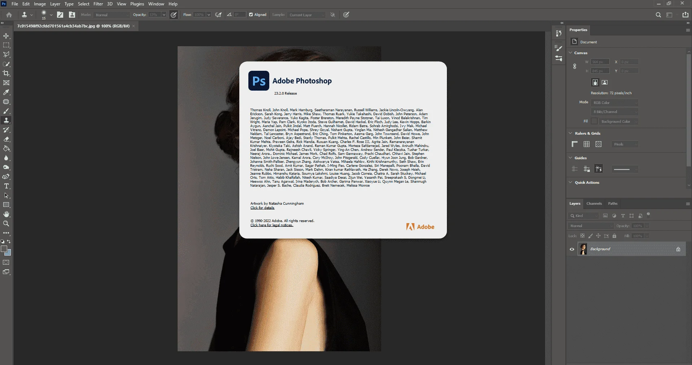Image resolution: width=692 pixels, height=365 pixels.
Task: Click the canvas Width input field
Action: tap(600, 62)
